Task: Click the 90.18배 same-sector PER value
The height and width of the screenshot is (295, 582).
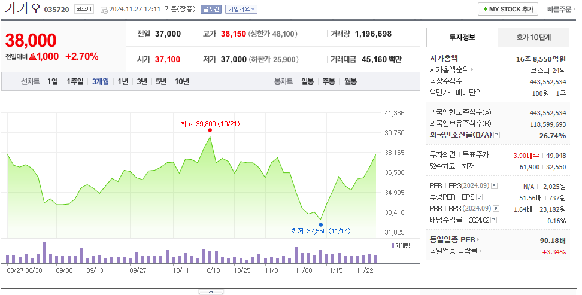Action: [553, 241]
